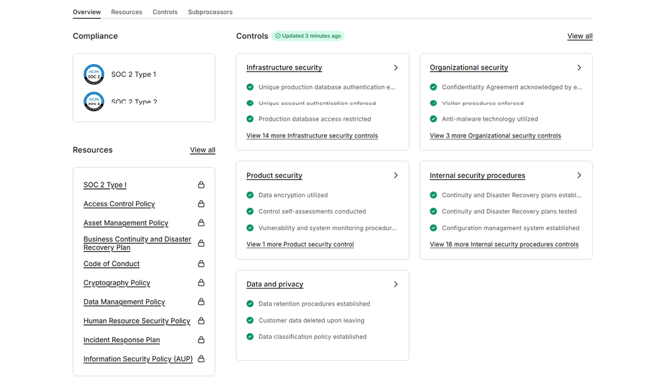664x382 pixels.
Task: Click lock icon beside Information Security Policy
Action: (x=201, y=359)
